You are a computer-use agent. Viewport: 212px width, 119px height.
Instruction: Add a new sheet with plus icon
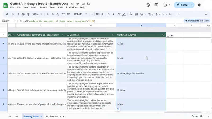[10, 116]
